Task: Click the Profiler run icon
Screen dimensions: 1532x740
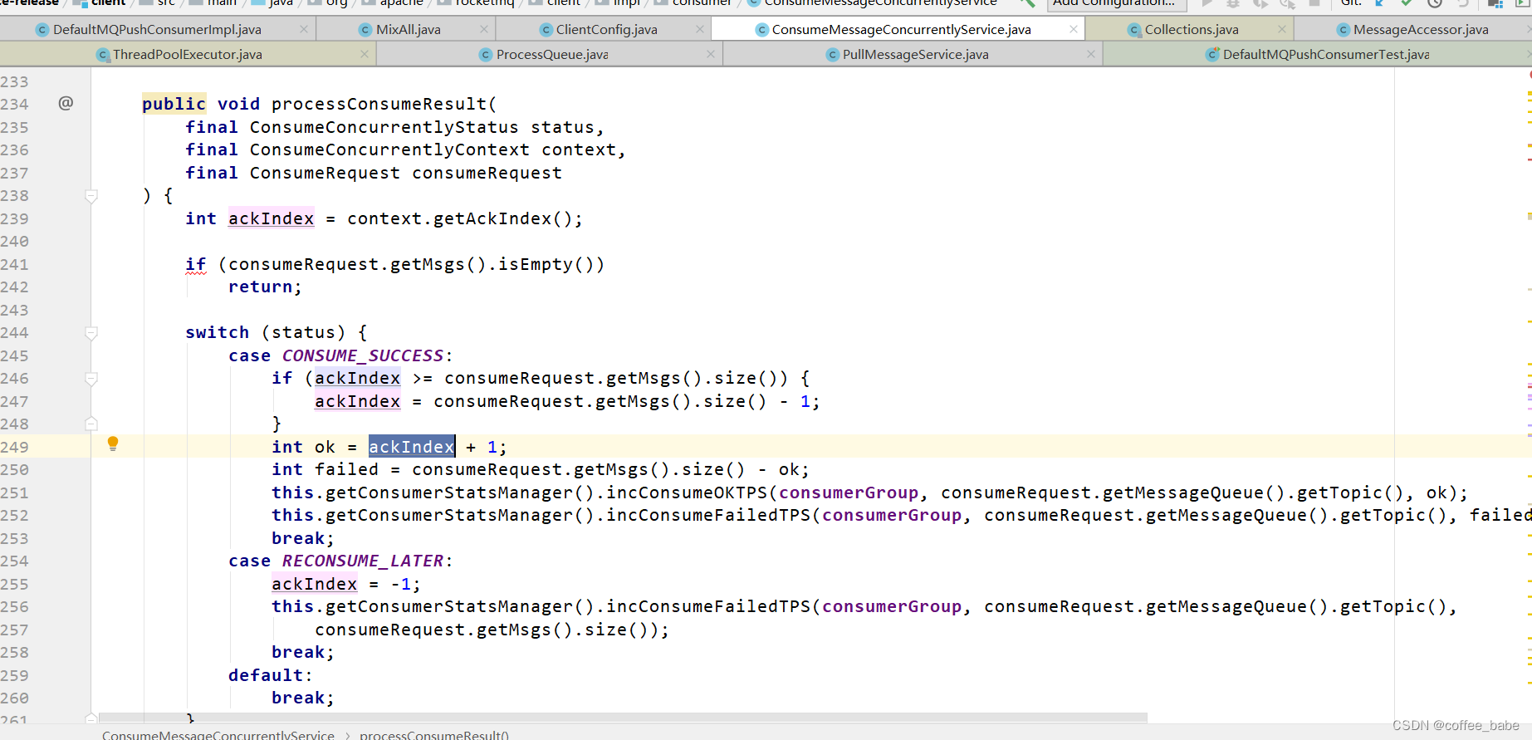Action: tap(1288, 2)
